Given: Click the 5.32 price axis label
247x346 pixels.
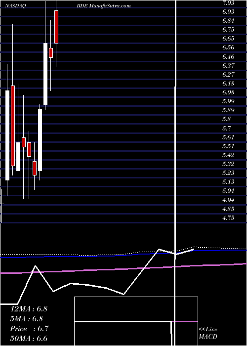Looking at the screenshot, I should pyautogui.click(x=228, y=164).
